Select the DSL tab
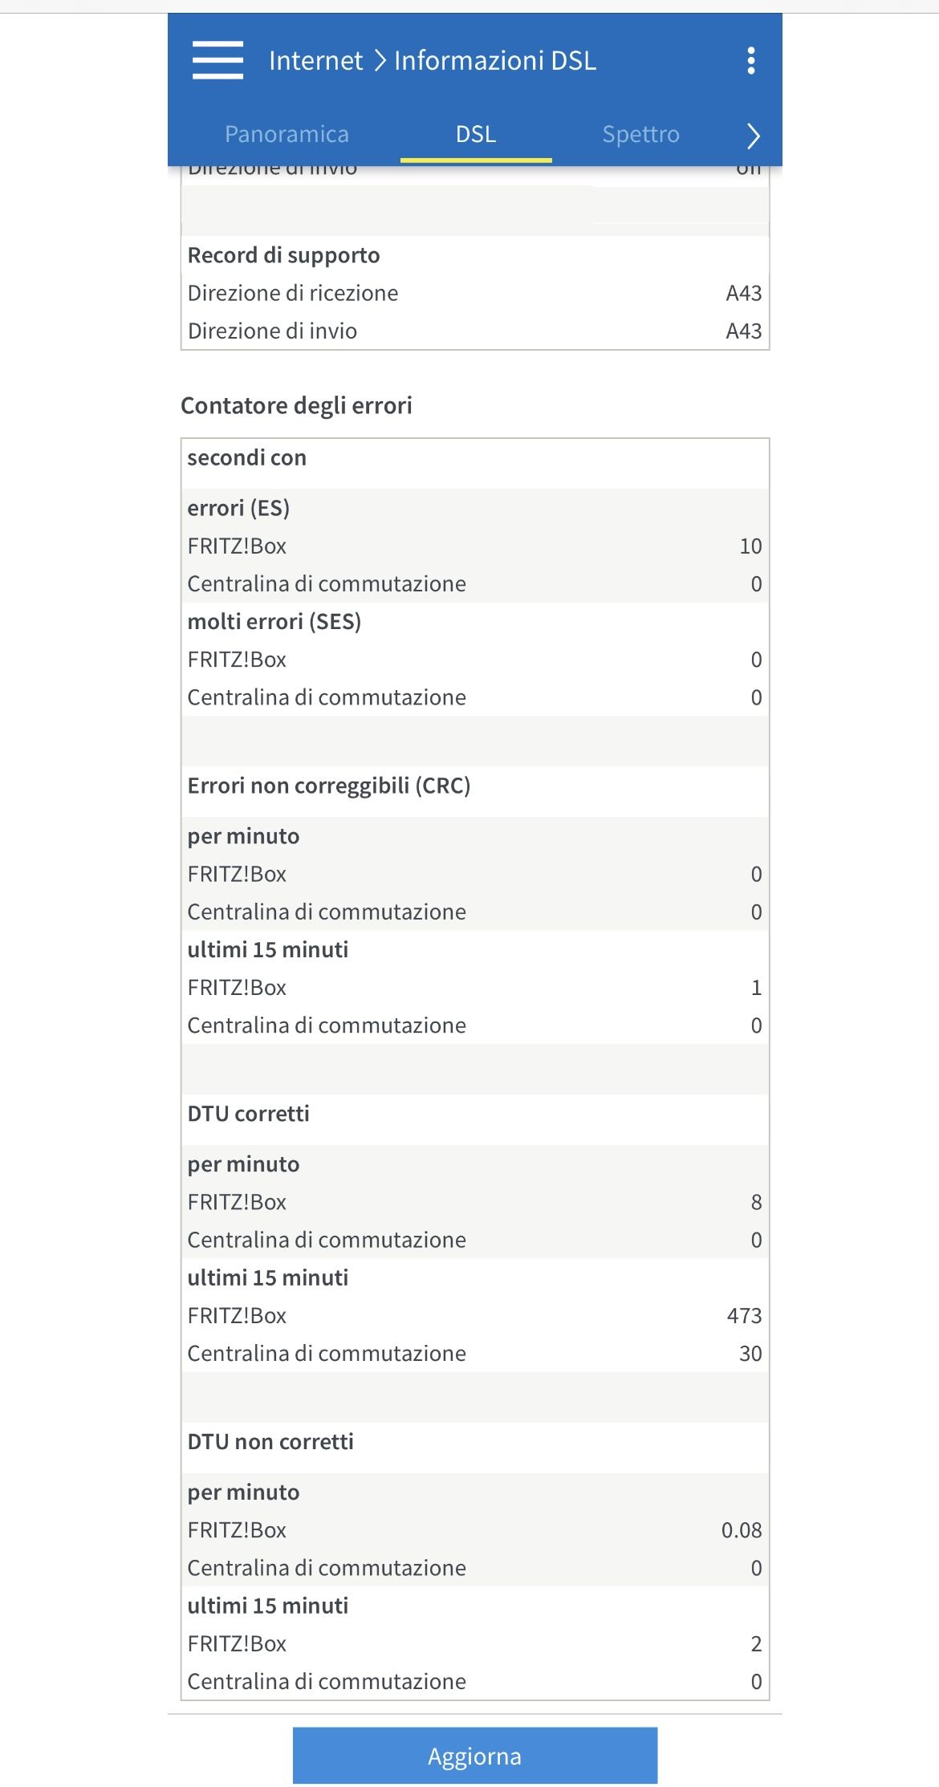 coord(476,134)
